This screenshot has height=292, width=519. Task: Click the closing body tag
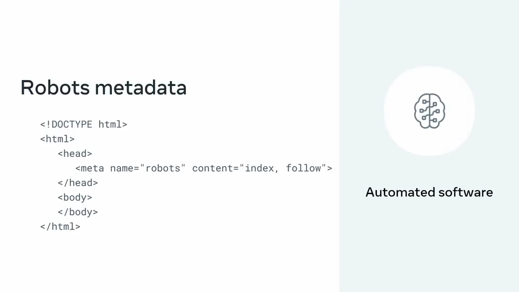click(x=78, y=212)
